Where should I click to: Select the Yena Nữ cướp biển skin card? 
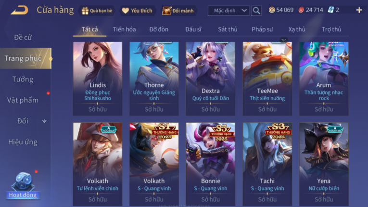tap(324, 164)
